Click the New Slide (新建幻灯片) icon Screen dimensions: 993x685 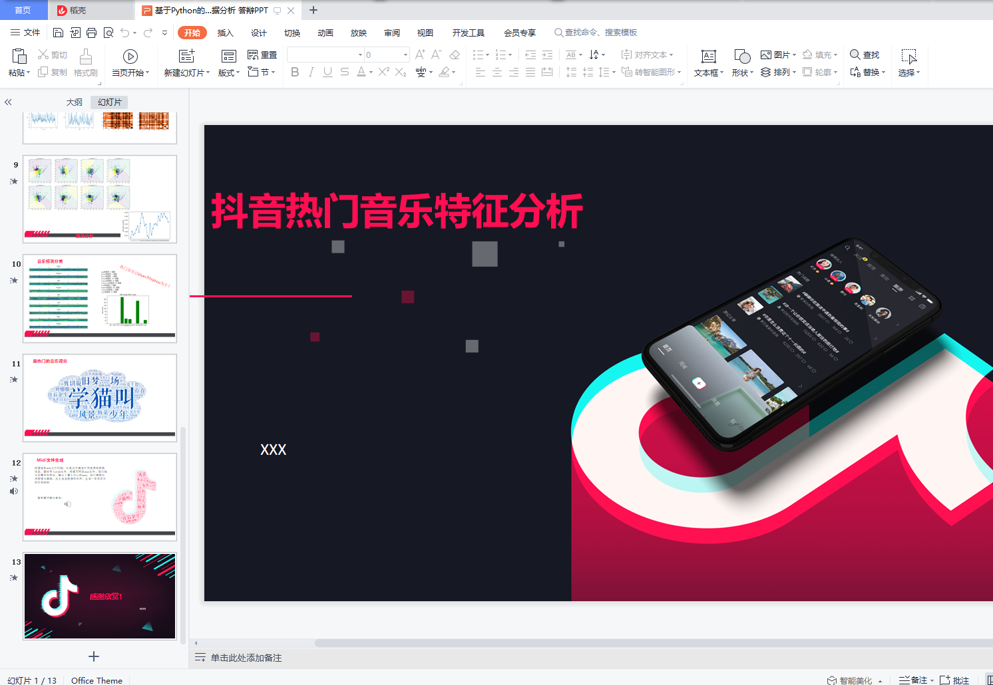(x=187, y=56)
